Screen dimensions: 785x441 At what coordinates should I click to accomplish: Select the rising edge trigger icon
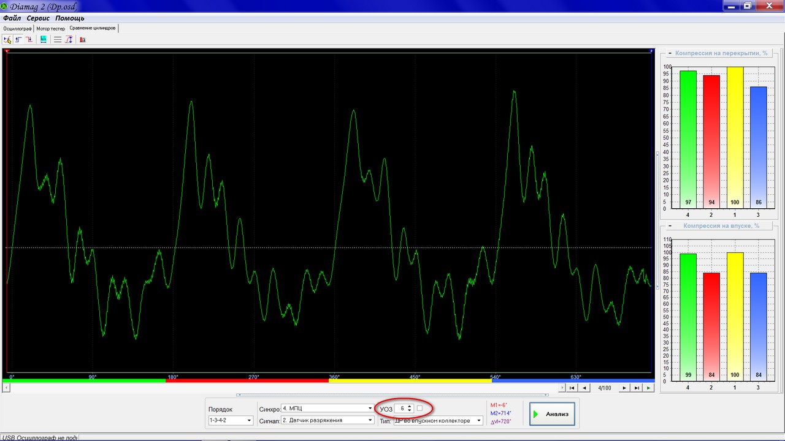point(18,39)
